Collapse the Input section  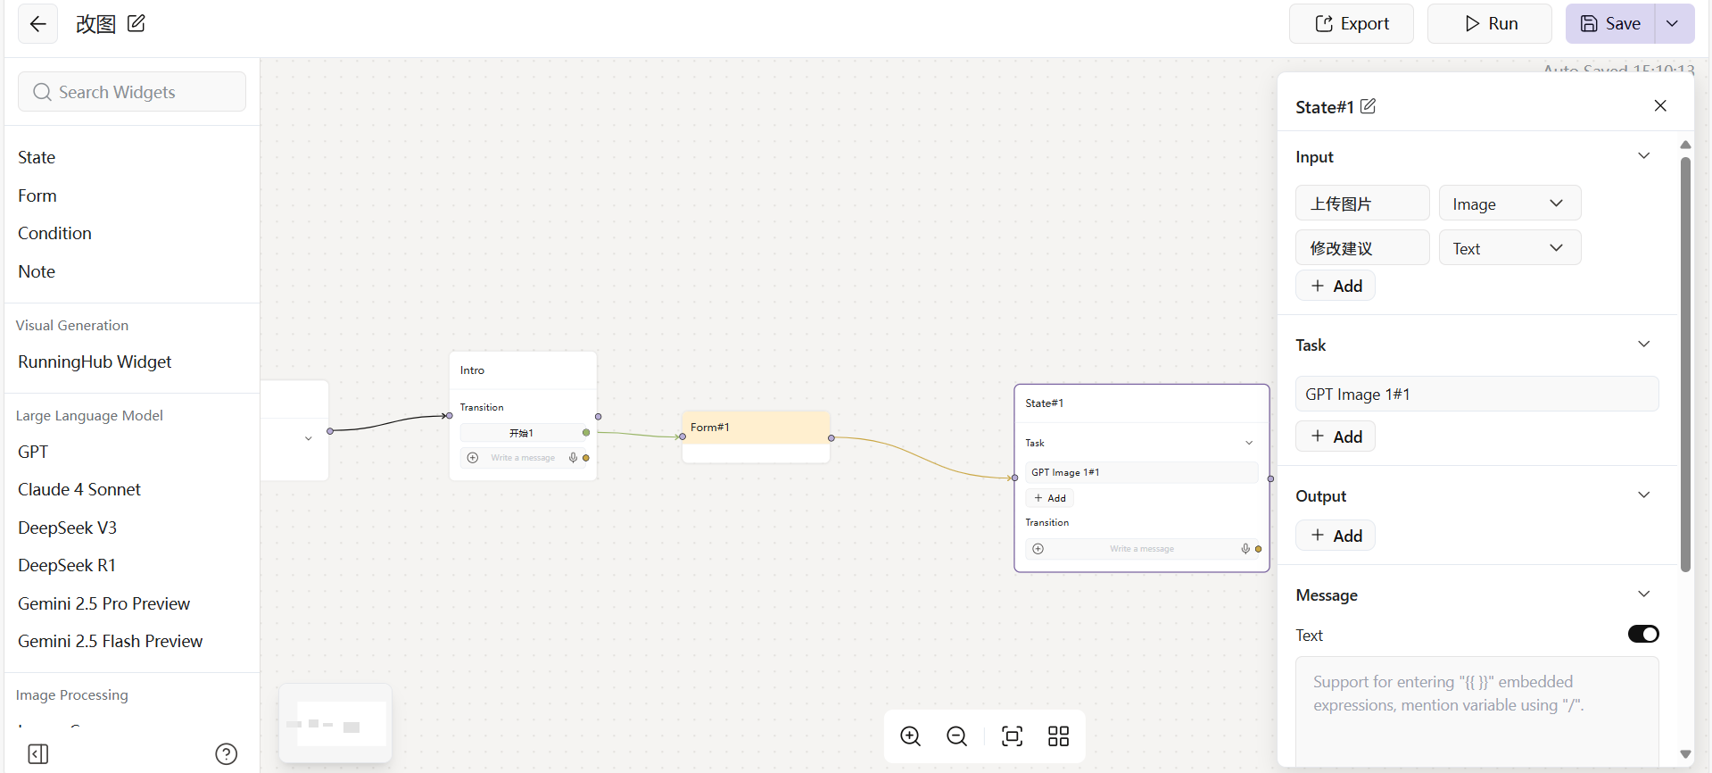tap(1643, 156)
